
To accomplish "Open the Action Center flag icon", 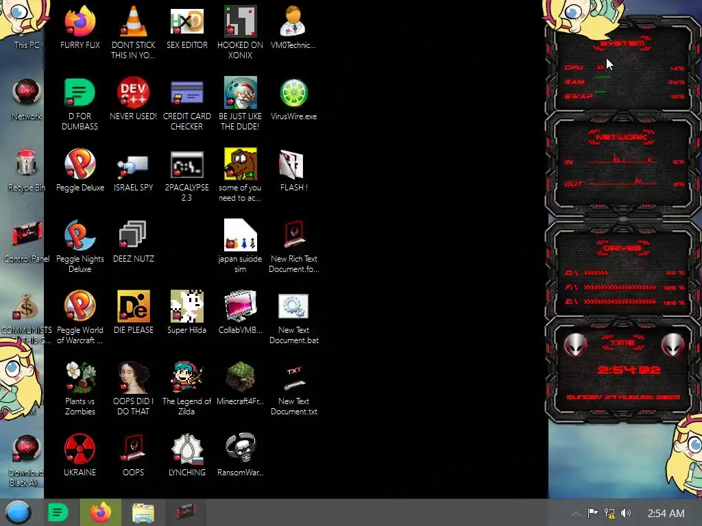I will (x=592, y=513).
